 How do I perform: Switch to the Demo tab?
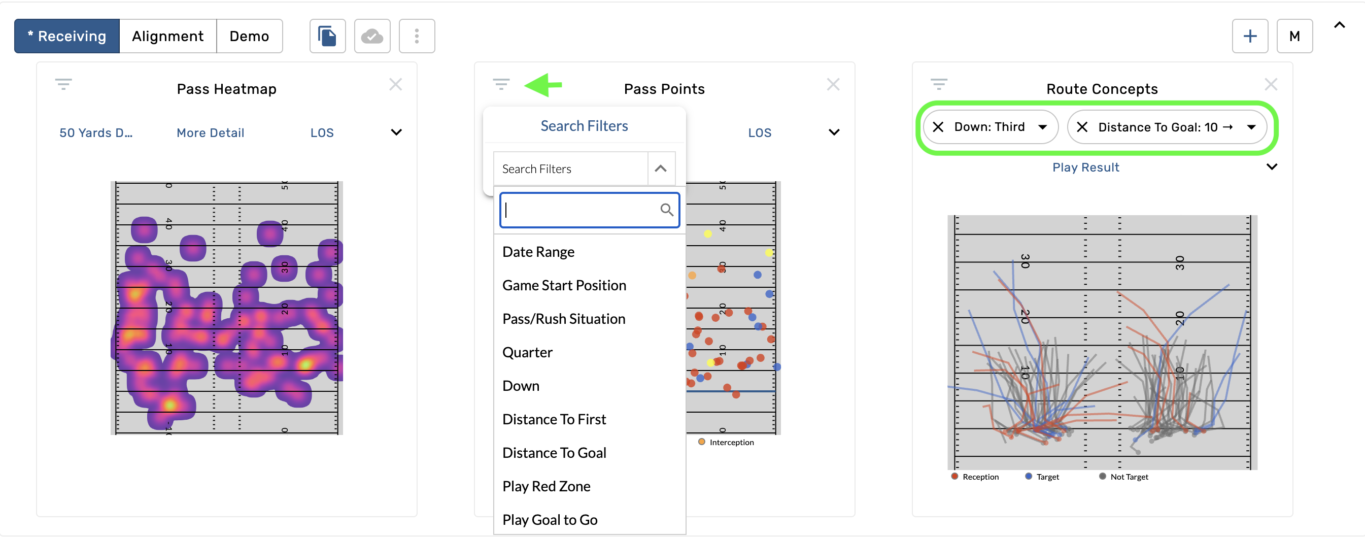(249, 36)
